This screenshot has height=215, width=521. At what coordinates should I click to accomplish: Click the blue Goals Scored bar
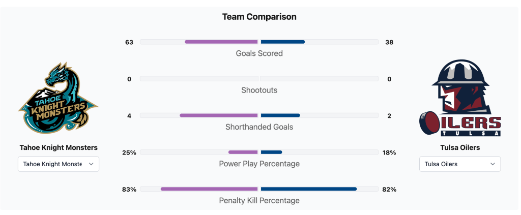(283, 42)
